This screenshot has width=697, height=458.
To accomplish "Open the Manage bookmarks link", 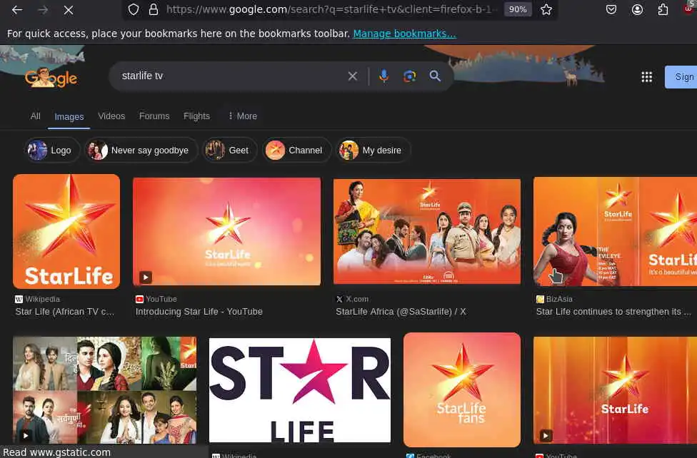I will (404, 34).
